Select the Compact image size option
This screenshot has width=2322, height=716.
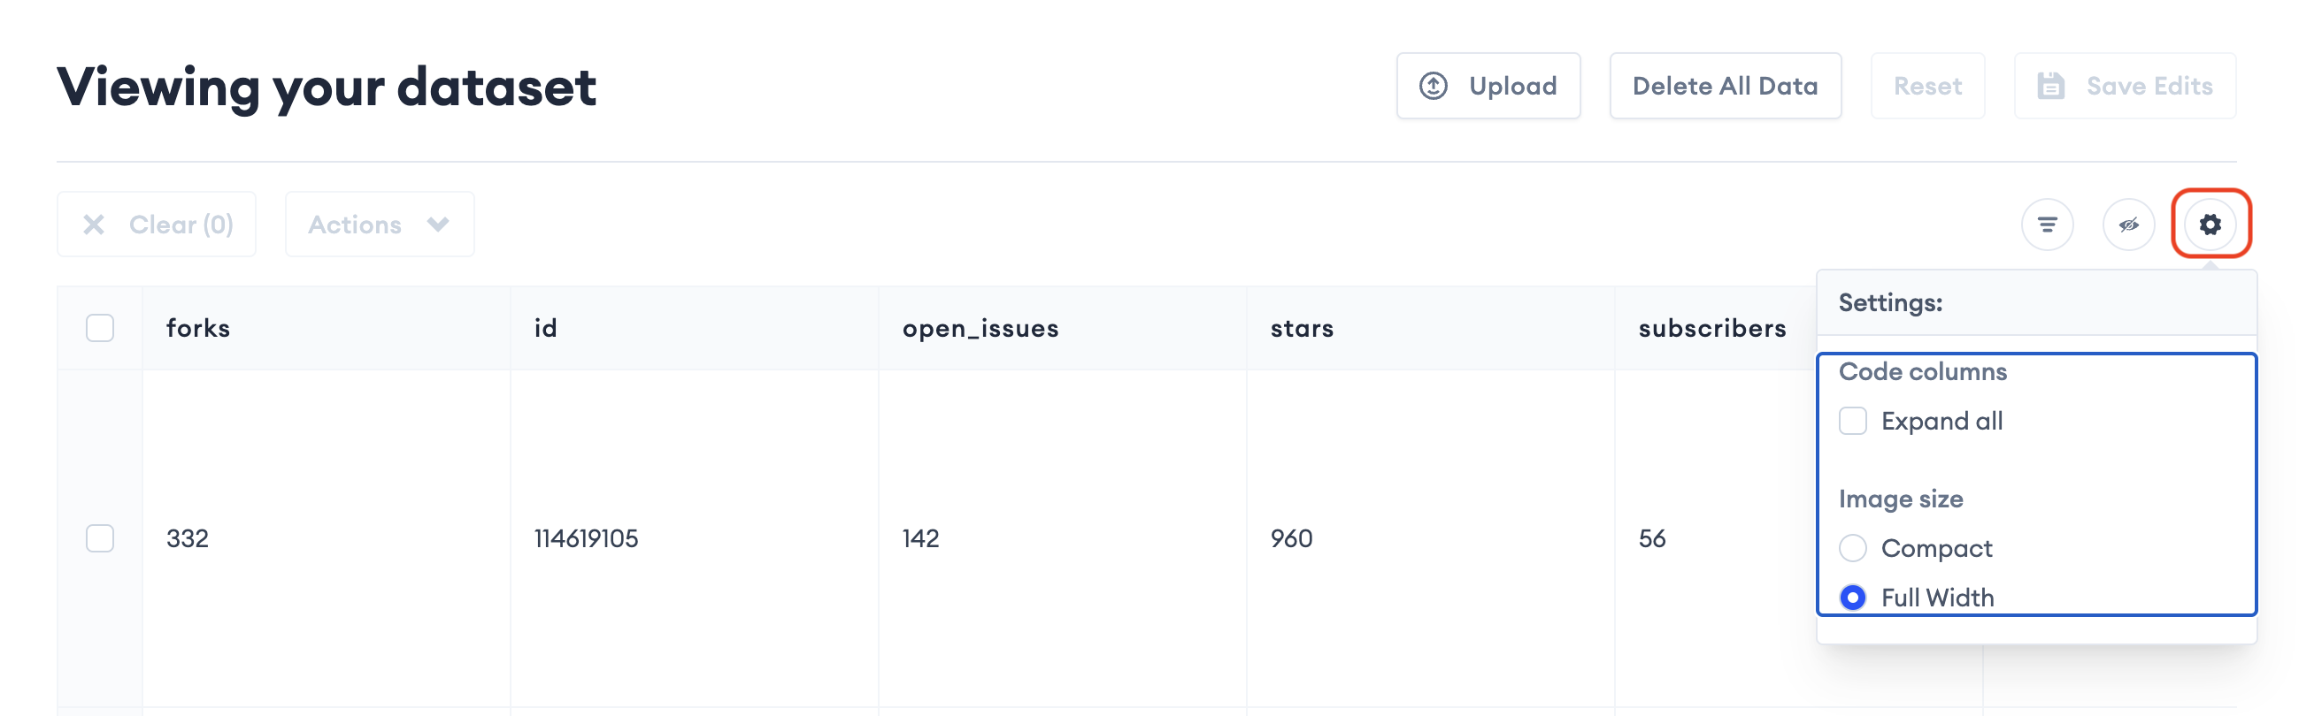[1852, 547]
